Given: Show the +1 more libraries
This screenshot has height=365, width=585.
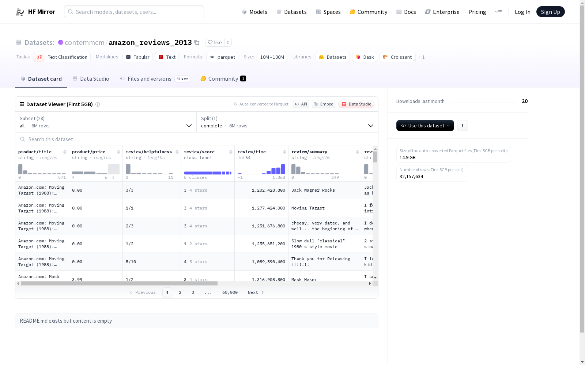Looking at the screenshot, I should (422, 57).
